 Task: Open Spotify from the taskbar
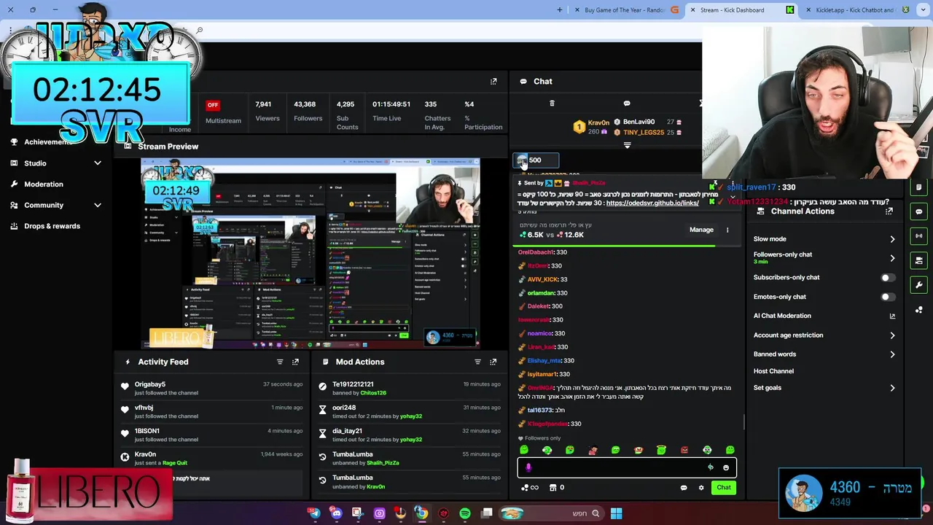click(465, 513)
